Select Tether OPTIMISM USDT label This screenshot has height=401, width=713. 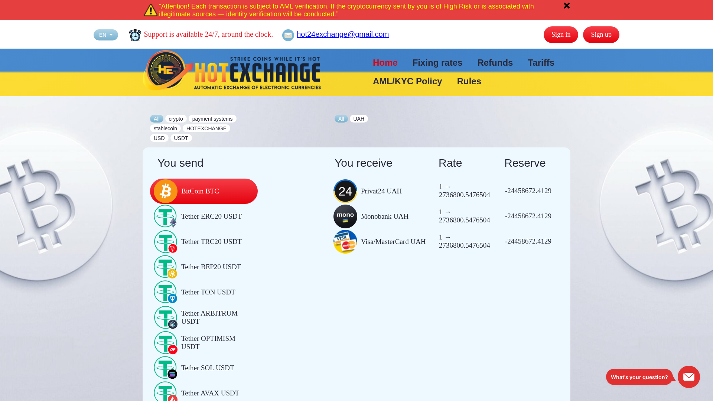point(208,343)
